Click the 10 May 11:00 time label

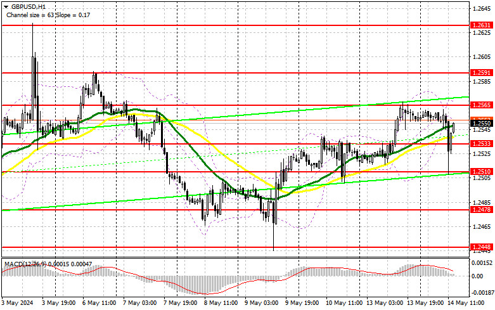343,303
